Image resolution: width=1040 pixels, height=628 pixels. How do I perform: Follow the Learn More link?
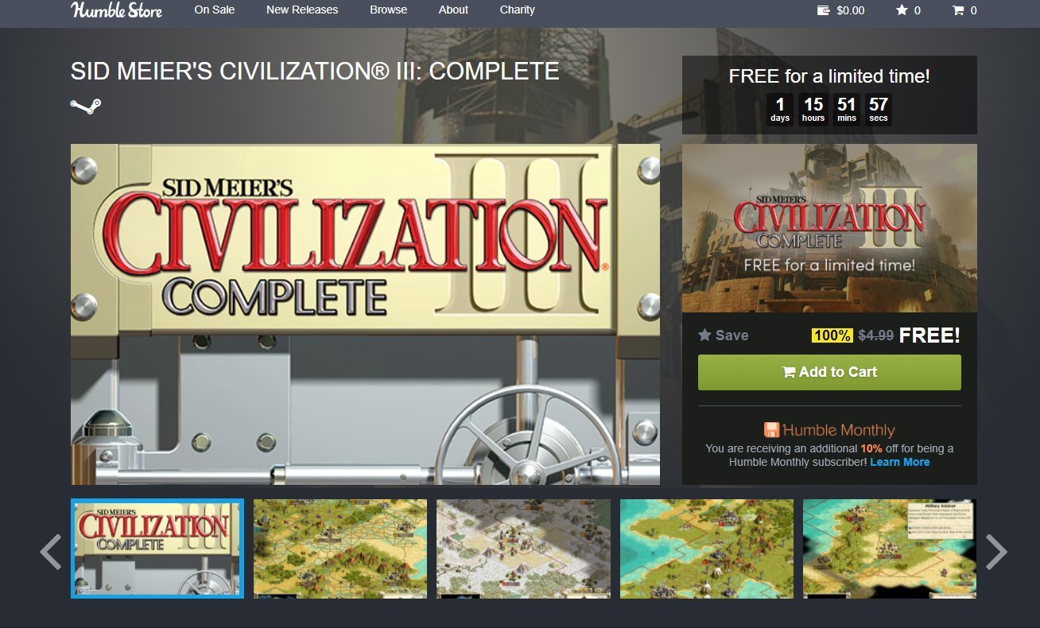click(899, 462)
